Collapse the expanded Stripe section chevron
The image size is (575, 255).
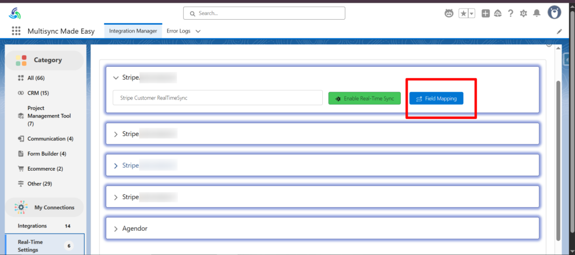coord(116,78)
